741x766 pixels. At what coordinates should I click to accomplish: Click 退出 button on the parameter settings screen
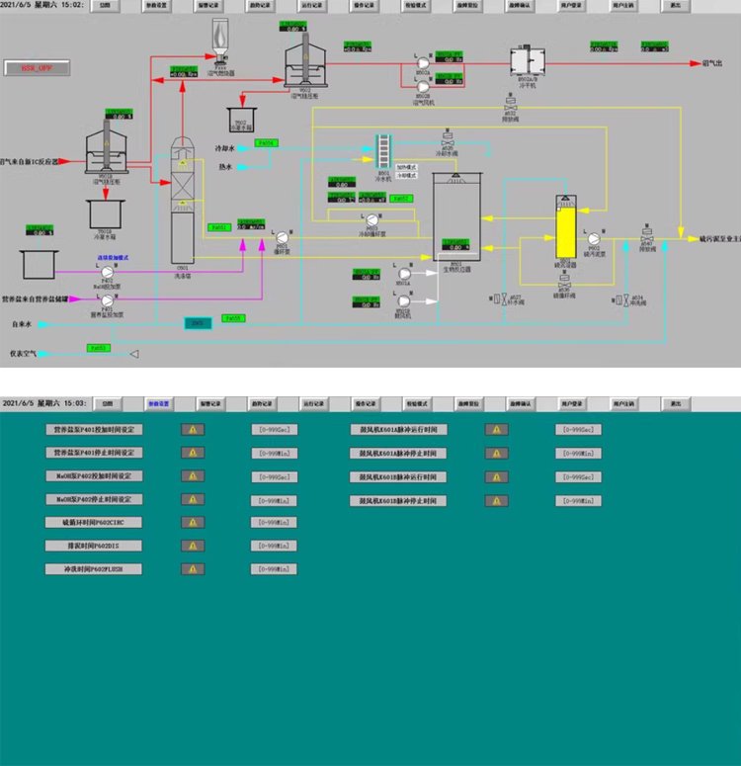pyautogui.click(x=676, y=403)
